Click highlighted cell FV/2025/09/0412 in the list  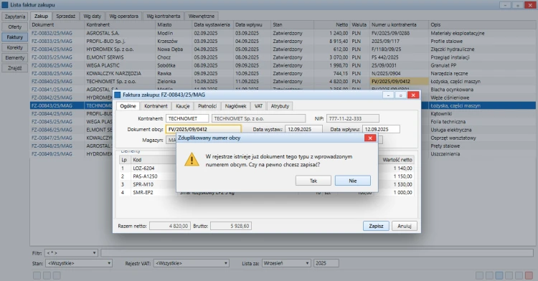399,82
